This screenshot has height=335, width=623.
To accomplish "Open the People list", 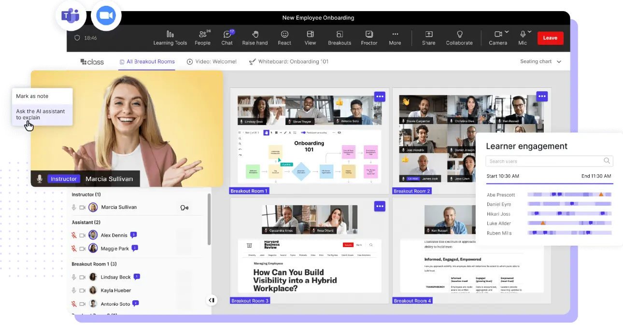I will [x=202, y=38].
